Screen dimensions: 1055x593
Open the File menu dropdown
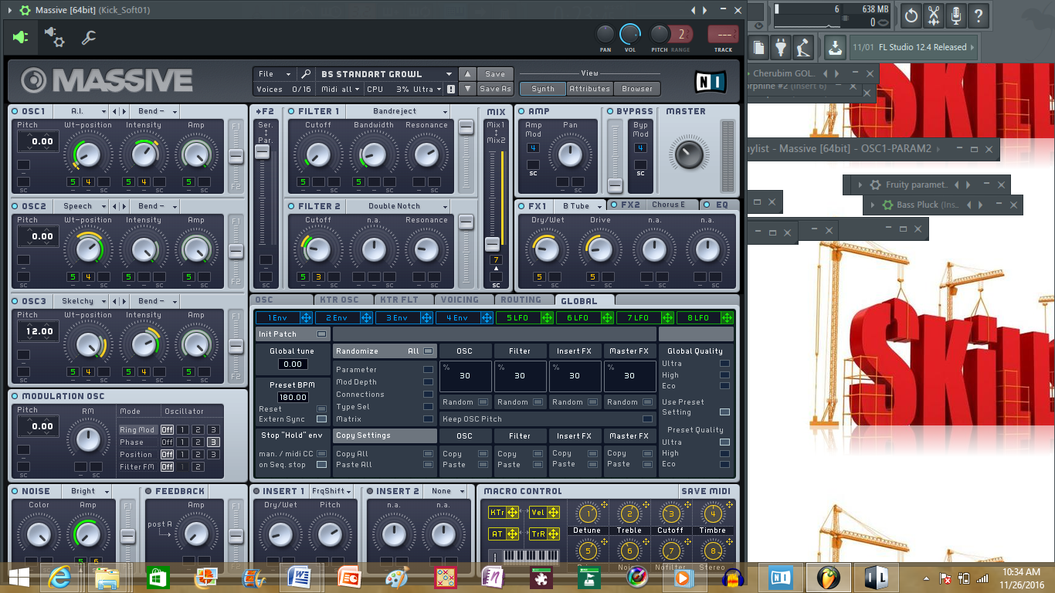pyautogui.click(x=274, y=74)
